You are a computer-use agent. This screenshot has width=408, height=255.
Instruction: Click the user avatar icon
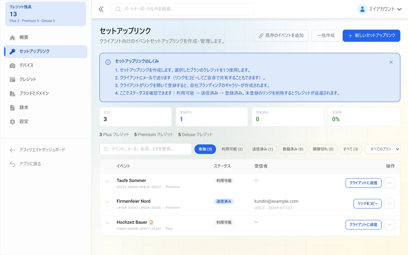click(x=362, y=9)
